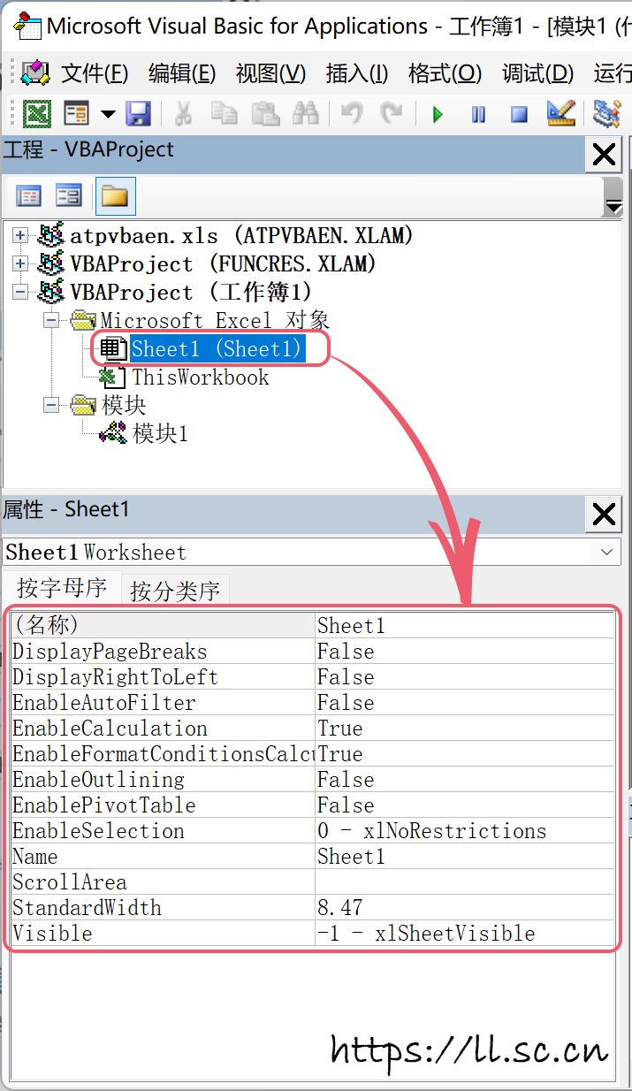Click the View Microsoft Excel toolbar icon
Image resolution: width=632 pixels, height=1091 pixels.
tap(36, 114)
